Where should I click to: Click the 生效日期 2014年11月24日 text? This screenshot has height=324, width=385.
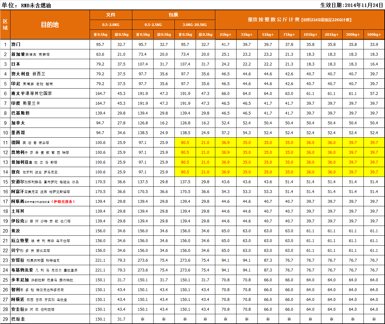(351, 5)
